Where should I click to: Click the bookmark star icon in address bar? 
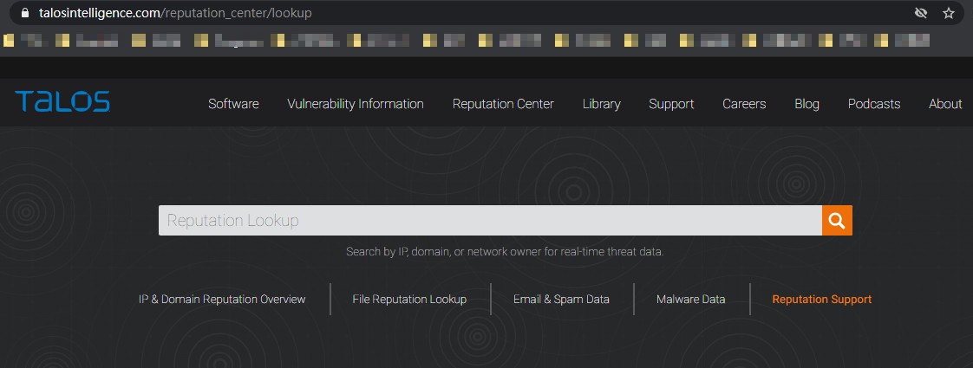click(x=948, y=13)
